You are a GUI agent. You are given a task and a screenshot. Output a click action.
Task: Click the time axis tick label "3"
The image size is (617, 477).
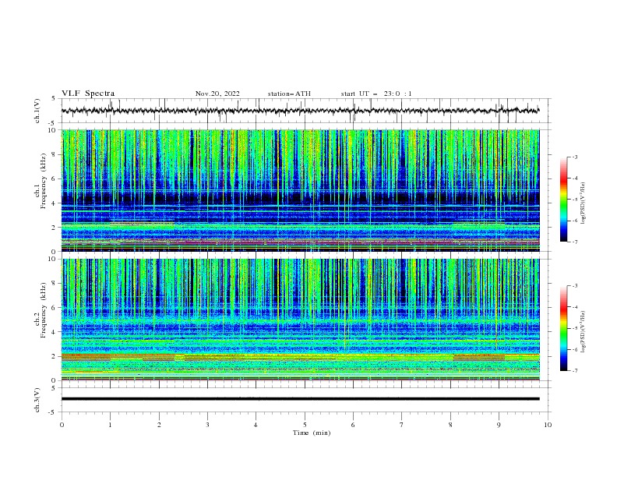[x=207, y=425]
